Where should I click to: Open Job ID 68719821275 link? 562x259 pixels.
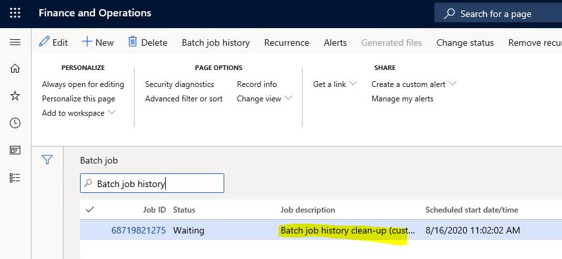(x=139, y=230)
